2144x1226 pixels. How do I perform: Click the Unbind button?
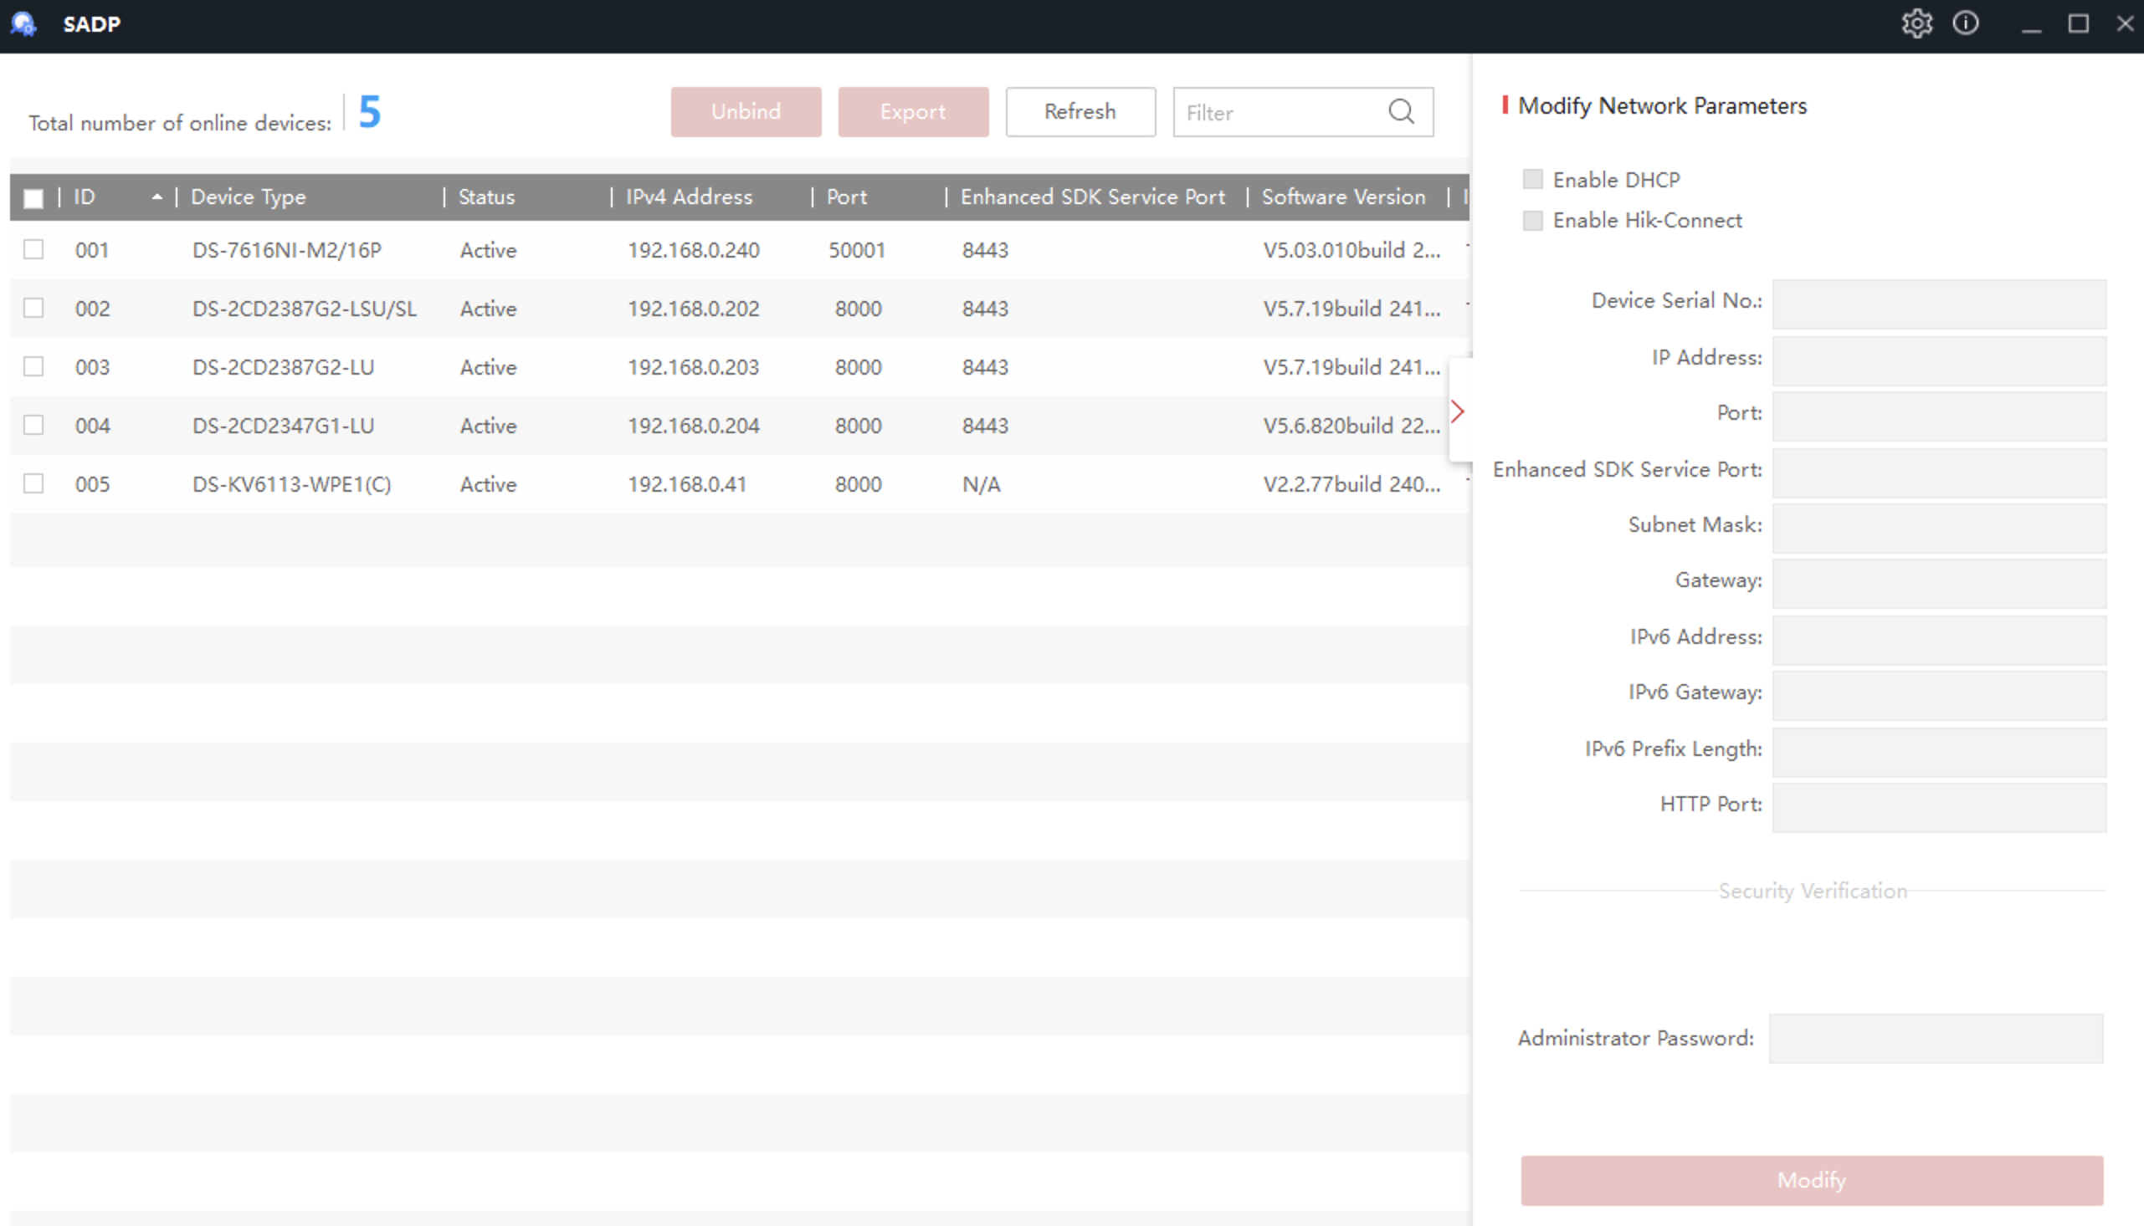[x=745, y=111]
